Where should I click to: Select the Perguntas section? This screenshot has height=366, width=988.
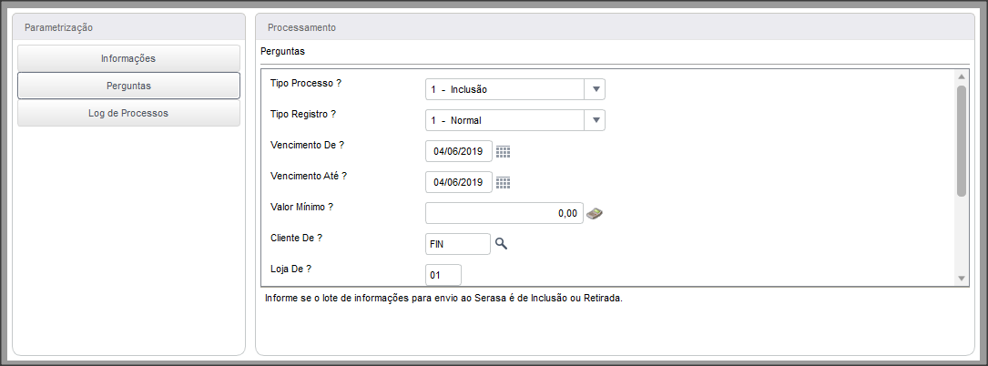click(128, 86)
